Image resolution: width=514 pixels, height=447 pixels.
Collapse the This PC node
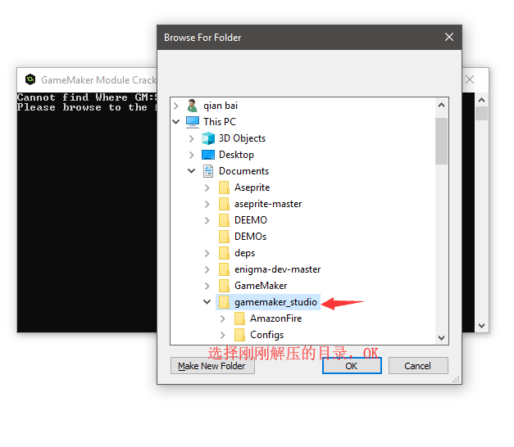[x=176, y=122]
